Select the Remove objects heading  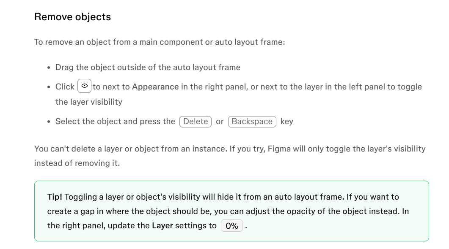pos(72,17)
